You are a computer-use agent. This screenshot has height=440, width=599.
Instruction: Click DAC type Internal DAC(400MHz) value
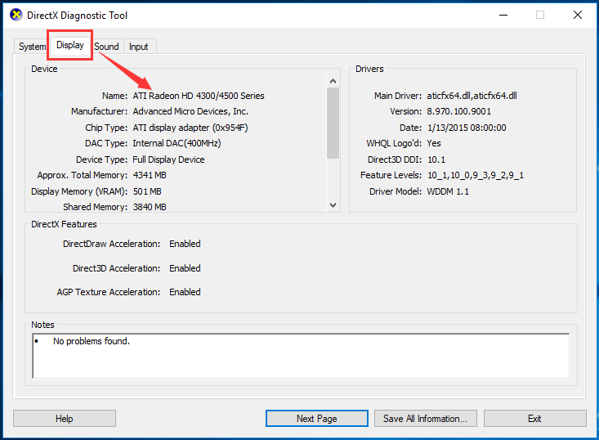[x=177, y=143]
